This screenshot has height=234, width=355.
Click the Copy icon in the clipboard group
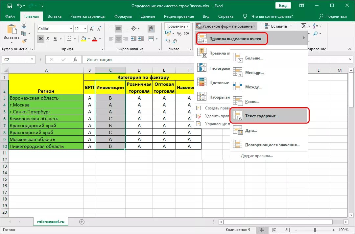[24, 34]
